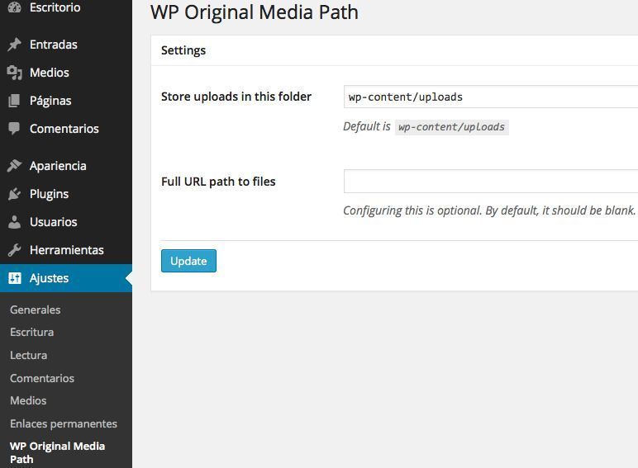The image size is (638, 468).
Task: Open the Generales settings submenu item
Action: click(36, 310)
